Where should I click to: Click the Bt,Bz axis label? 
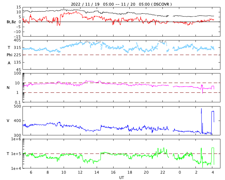pyautogui.click(x=11, y=22)
